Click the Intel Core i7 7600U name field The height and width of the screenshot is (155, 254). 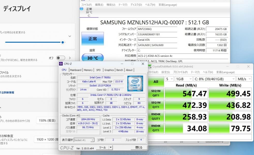(x=100, y=77)
